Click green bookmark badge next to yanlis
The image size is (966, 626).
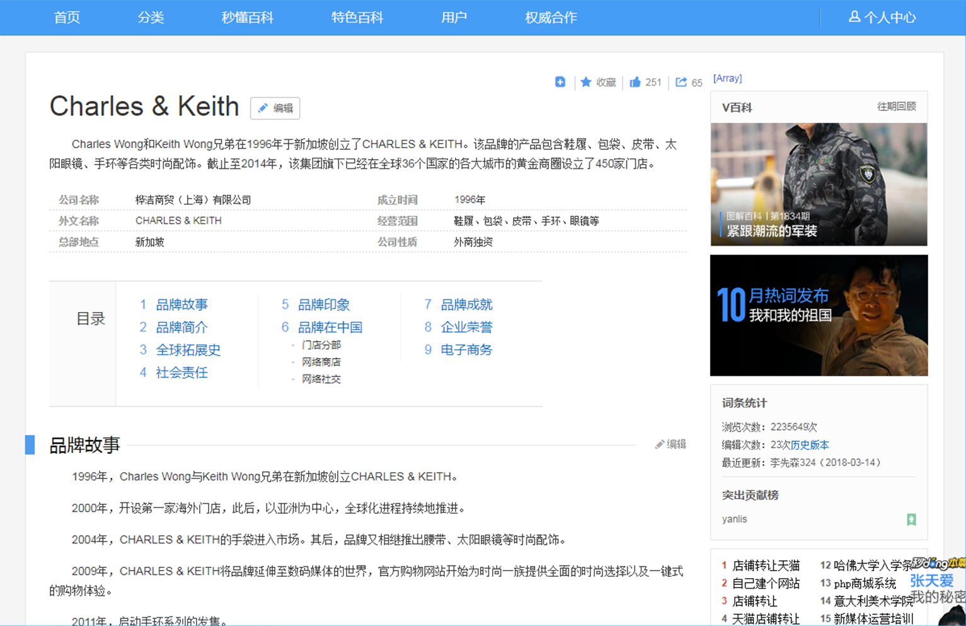pyautogui.click(x=911, y=519)
